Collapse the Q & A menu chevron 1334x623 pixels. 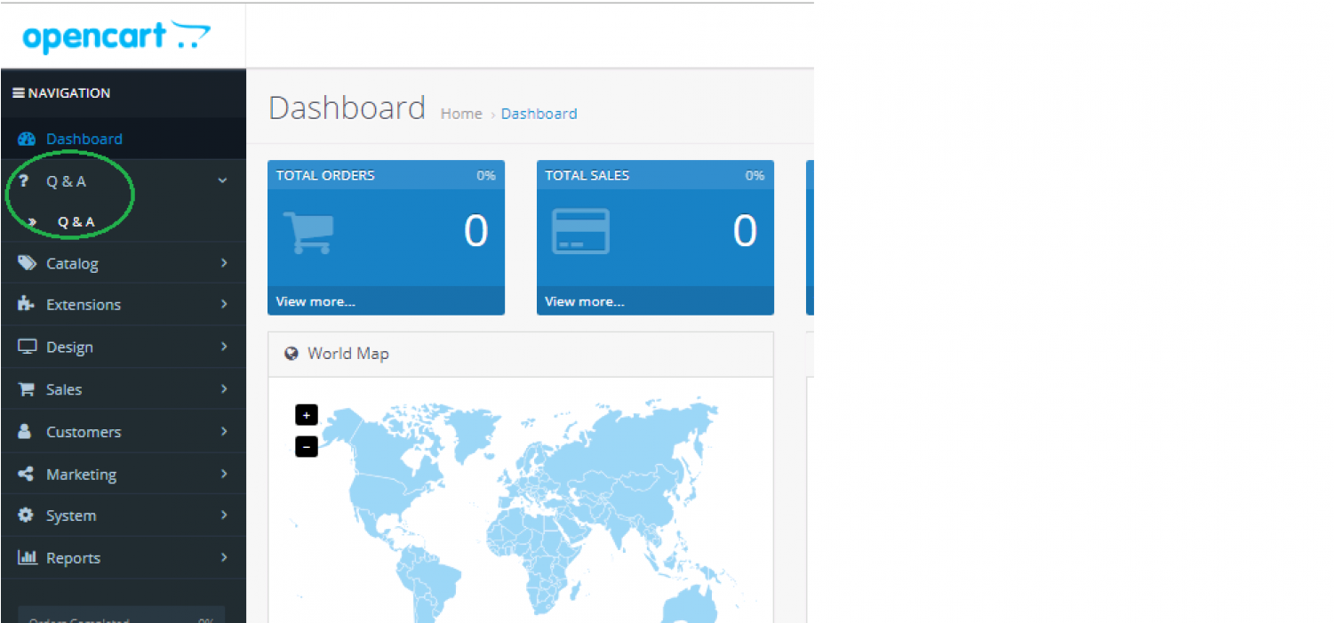point(222,180)
